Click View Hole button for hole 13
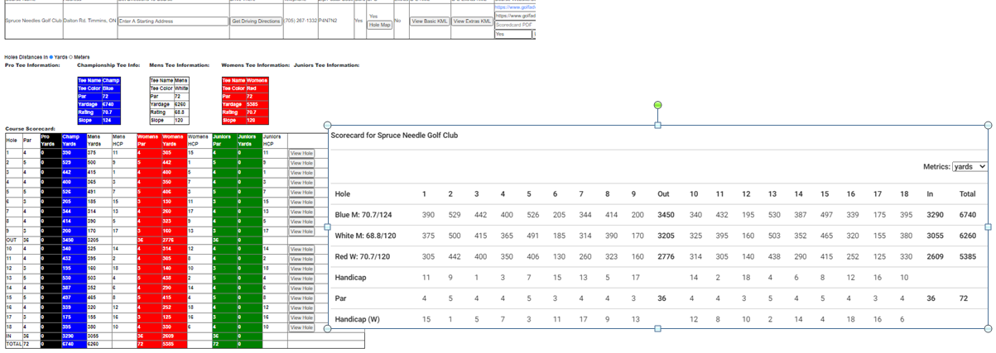996x353 pixels. (x=301, y=278)
